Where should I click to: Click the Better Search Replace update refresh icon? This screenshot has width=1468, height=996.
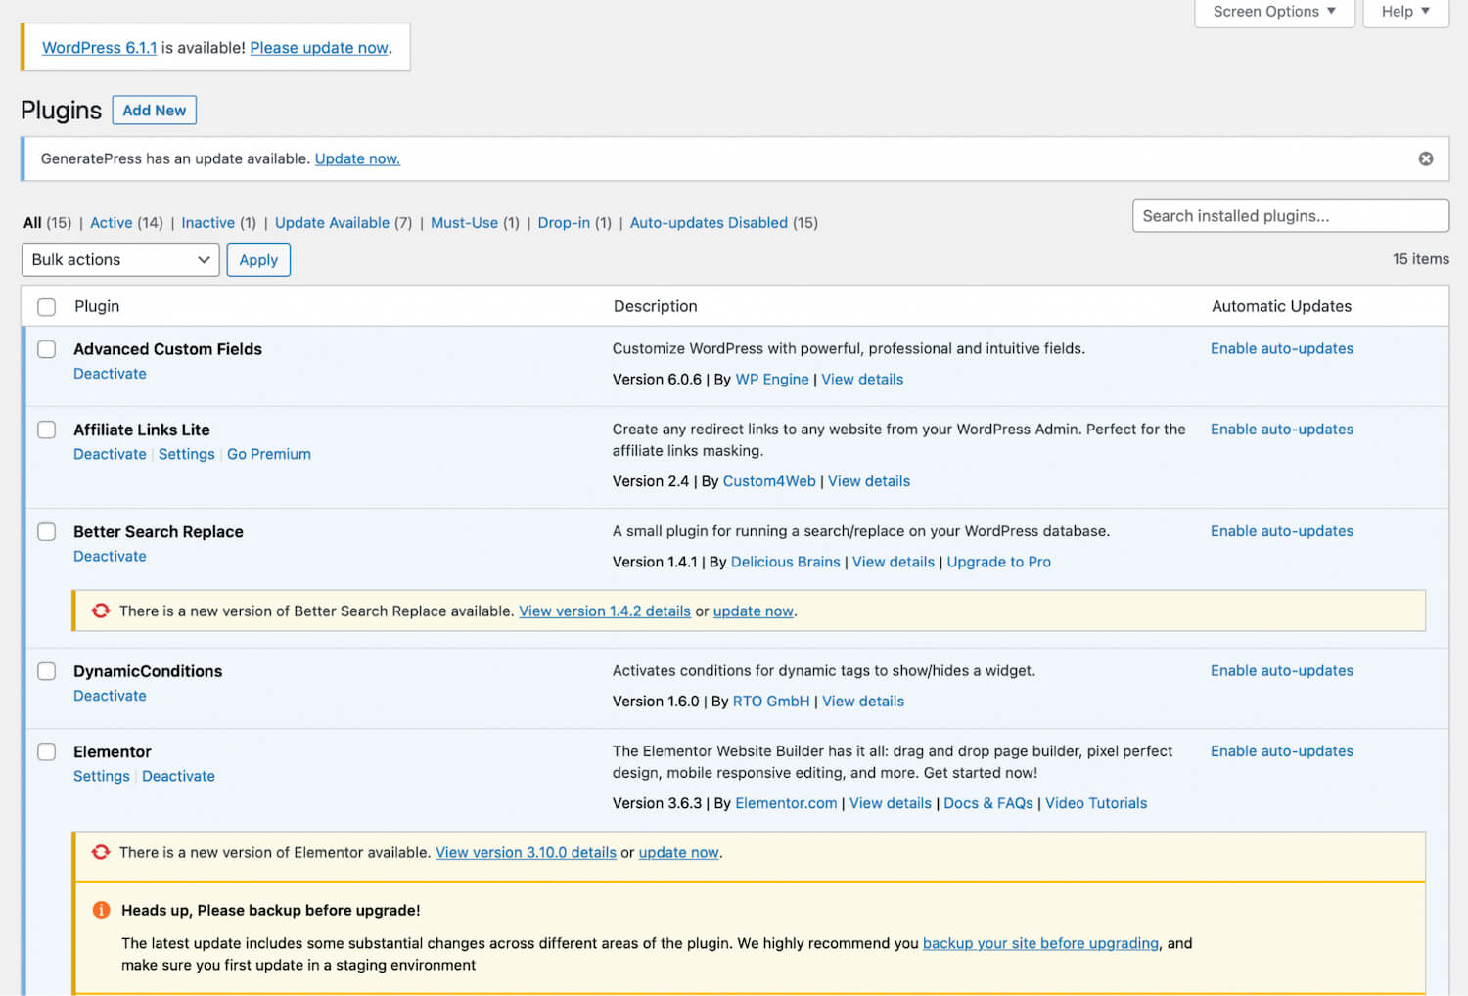tap(101, 611)
